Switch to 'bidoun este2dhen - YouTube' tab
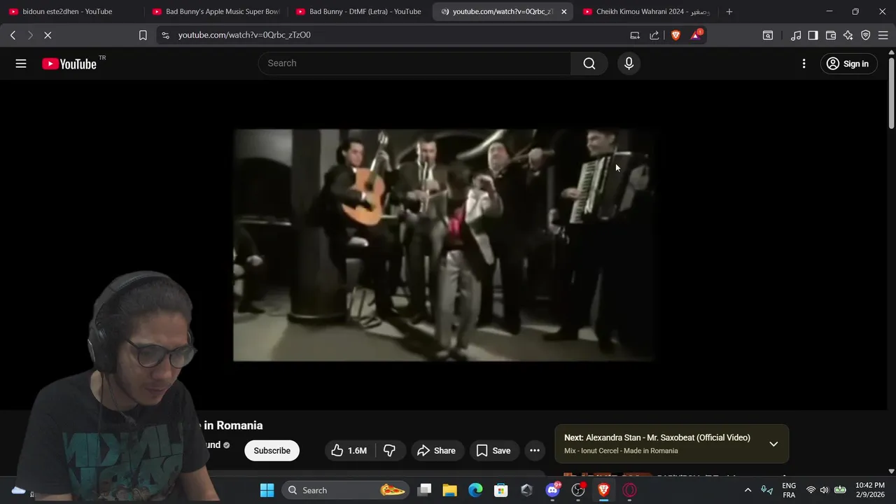Image resolution: width=896 pixels, height=504 pixels. (x=73, y=12)
